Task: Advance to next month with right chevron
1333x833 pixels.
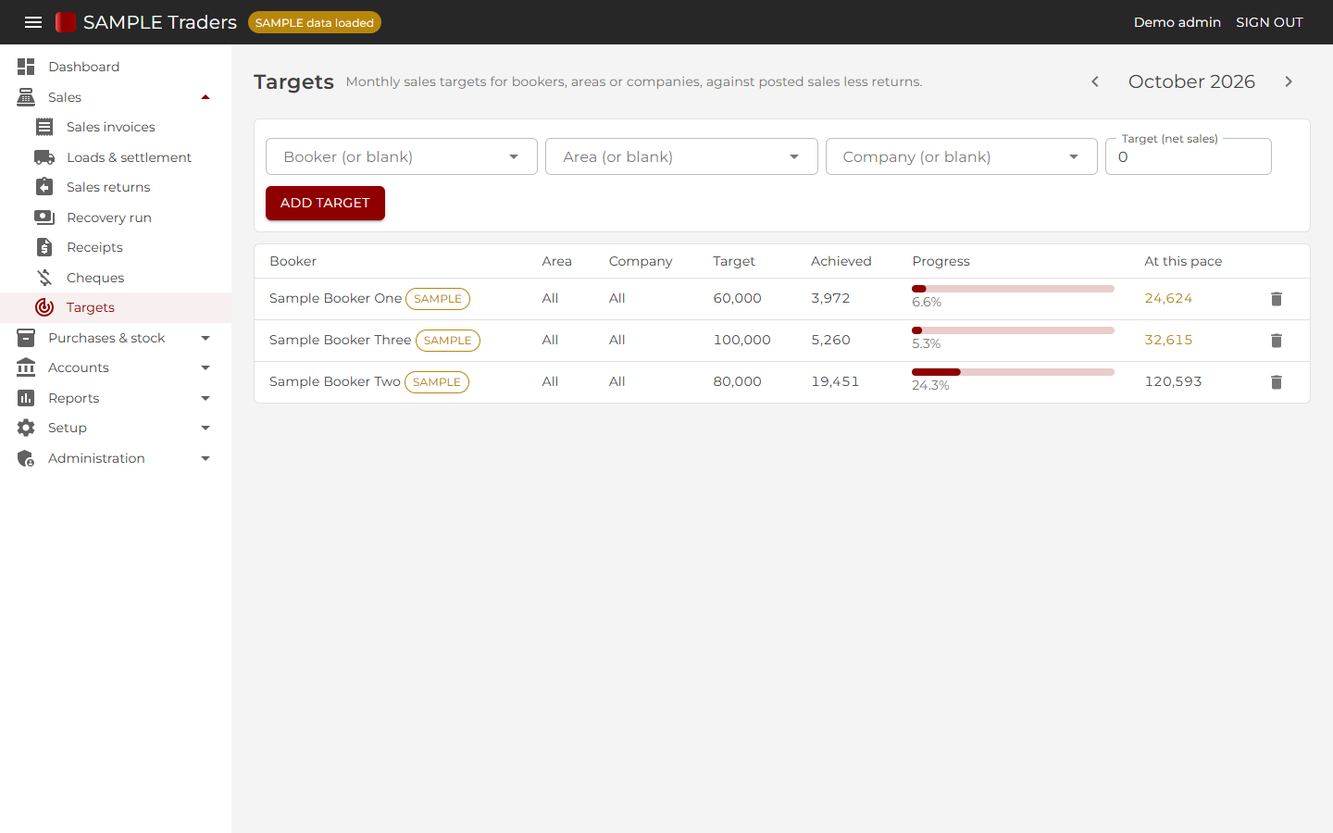Action: (1289, 81)
